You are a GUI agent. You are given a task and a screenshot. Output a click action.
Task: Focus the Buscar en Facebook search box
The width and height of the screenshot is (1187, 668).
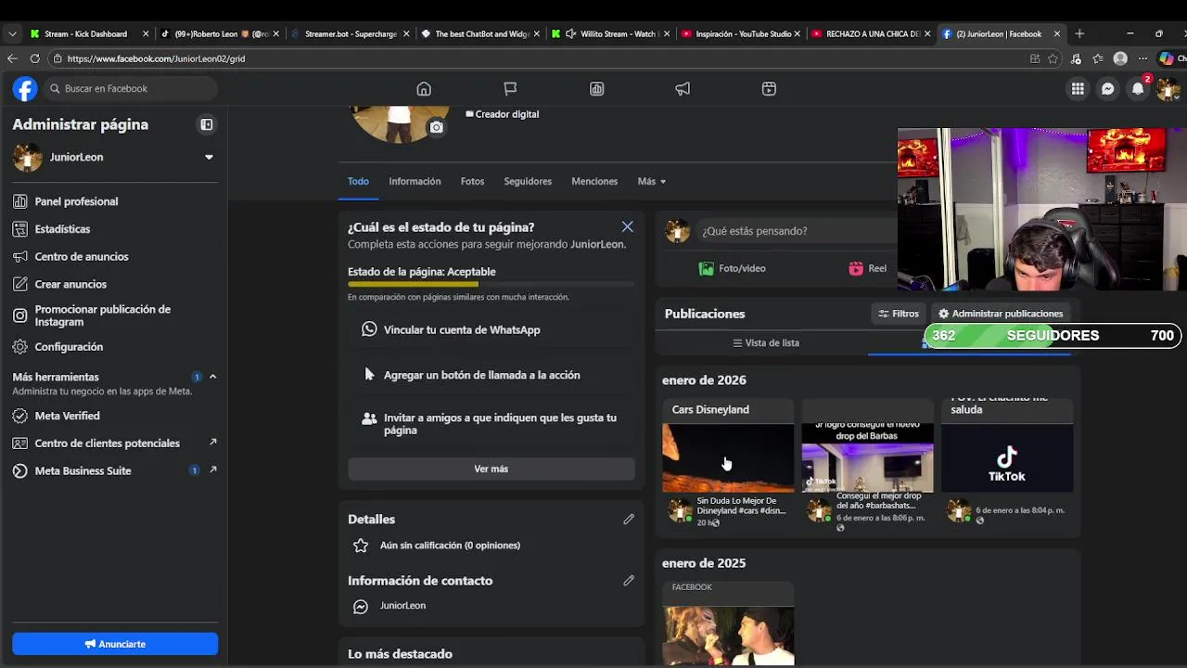[130, 89]
